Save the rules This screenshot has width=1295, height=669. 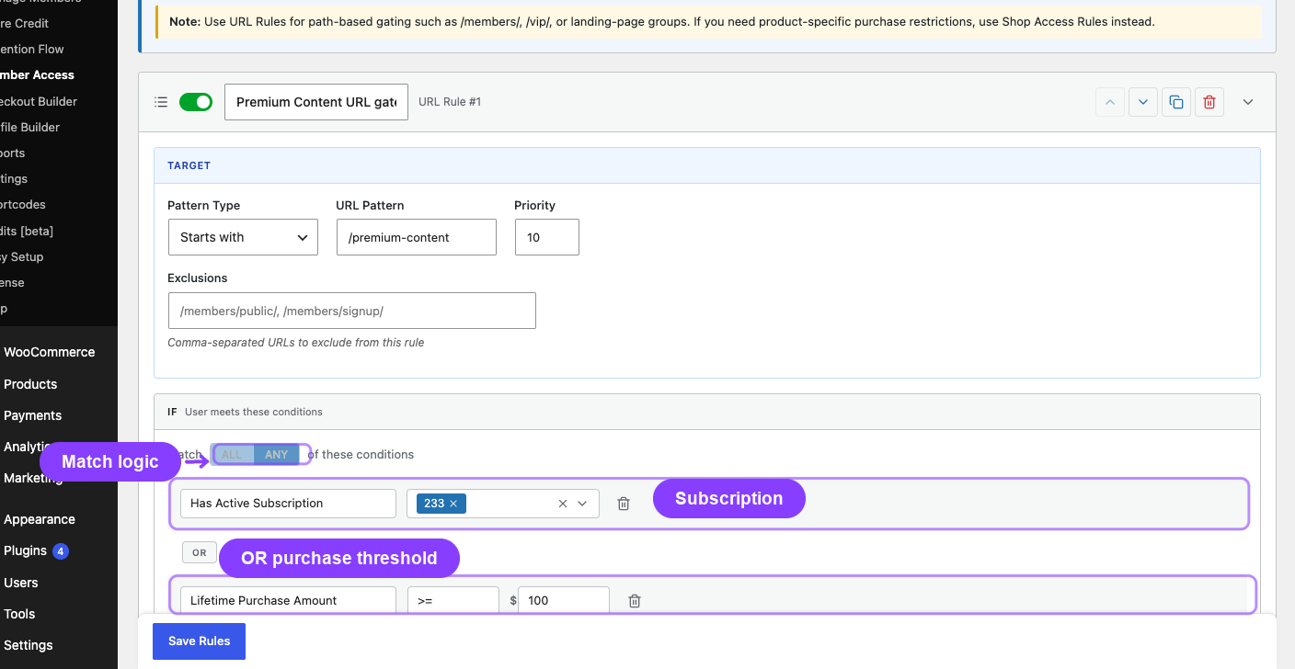point(200,641)
